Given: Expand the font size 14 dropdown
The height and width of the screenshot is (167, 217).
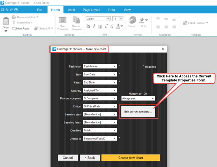Looking at the screenshot, I should (x=121, y=19).
